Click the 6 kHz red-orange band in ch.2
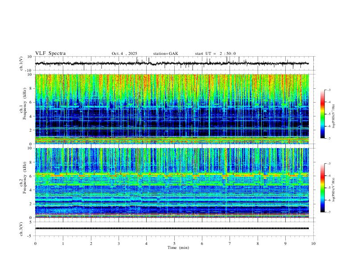Screen dimensions: 353x273 pyautogui.click(x=172, y=175)
